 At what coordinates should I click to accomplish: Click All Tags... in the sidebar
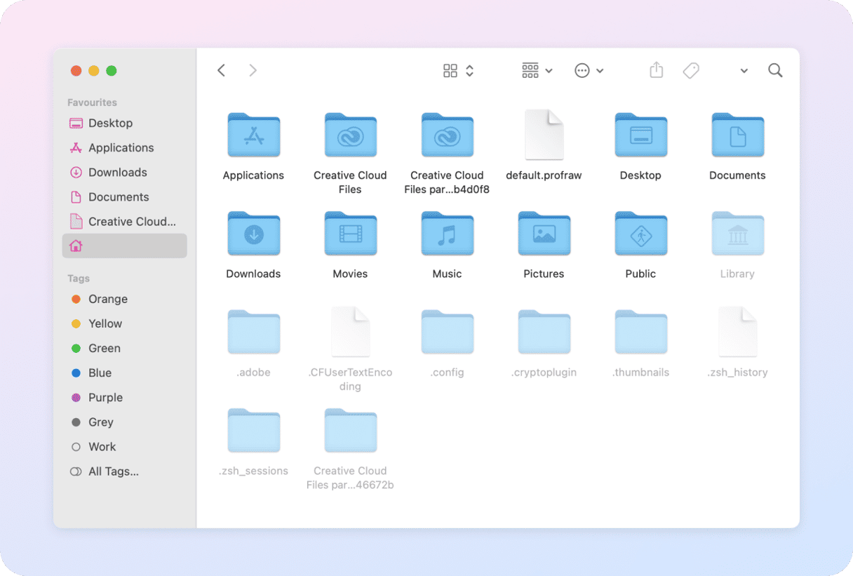point(113,471)
